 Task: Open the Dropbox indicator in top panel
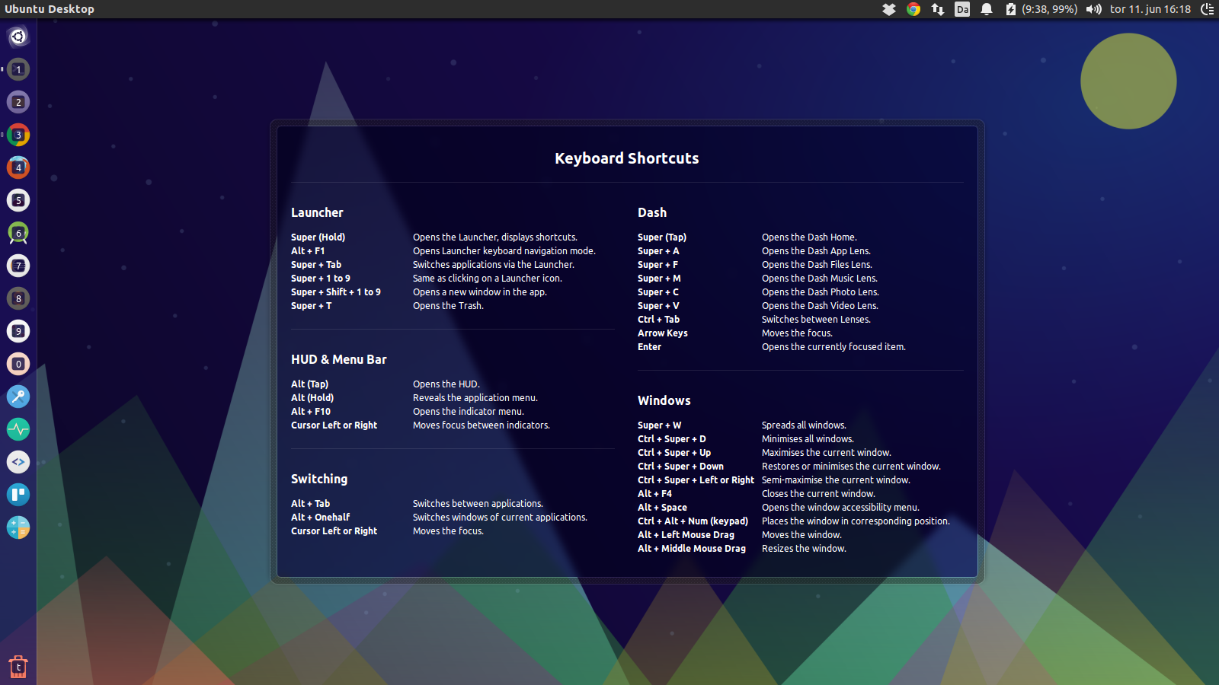tap(889, 9)
